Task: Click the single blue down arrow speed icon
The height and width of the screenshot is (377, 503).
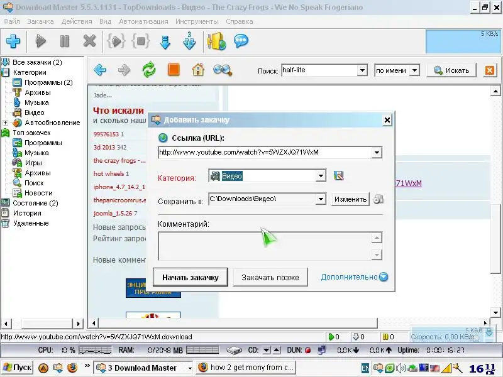Action: [165, 41]
